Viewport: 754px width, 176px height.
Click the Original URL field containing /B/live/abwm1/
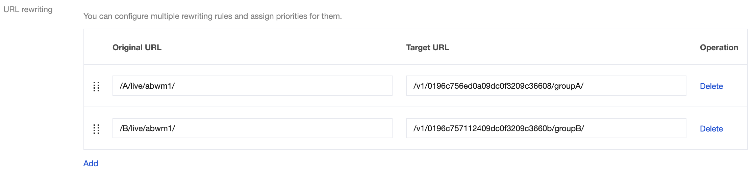(x=252, y=128)
